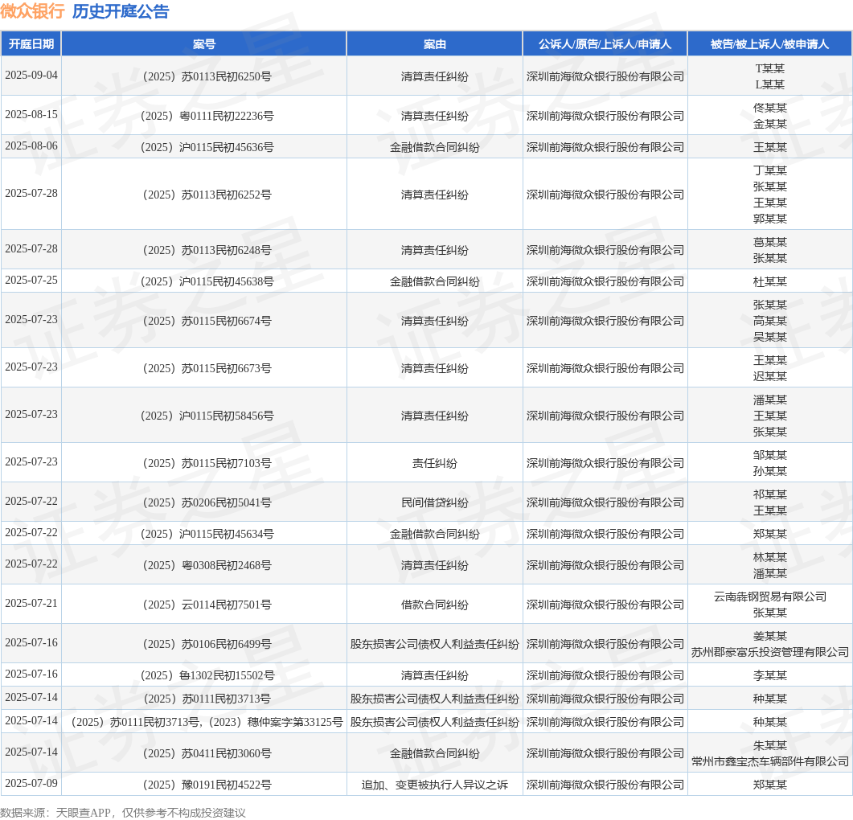This screenshot has height=820, width=853.
Task: Click defendant 云南犇钢贸易有限公司
Action: click(769, 597)
